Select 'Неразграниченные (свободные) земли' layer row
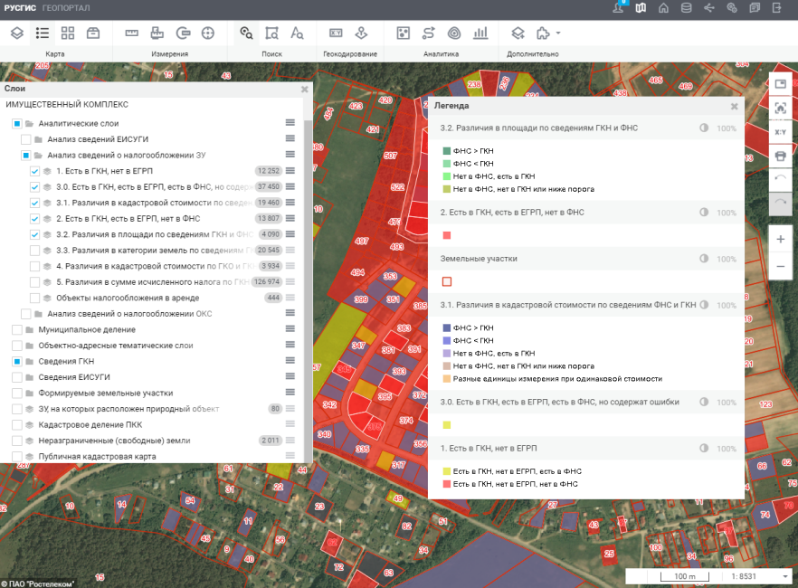The image size is (798, 588). 114,441
